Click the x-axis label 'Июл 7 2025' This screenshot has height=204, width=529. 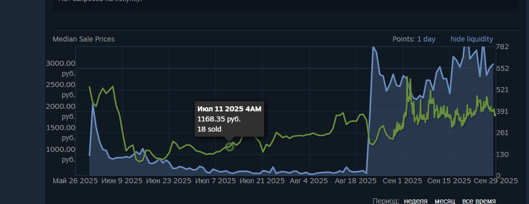click(216, 181)
